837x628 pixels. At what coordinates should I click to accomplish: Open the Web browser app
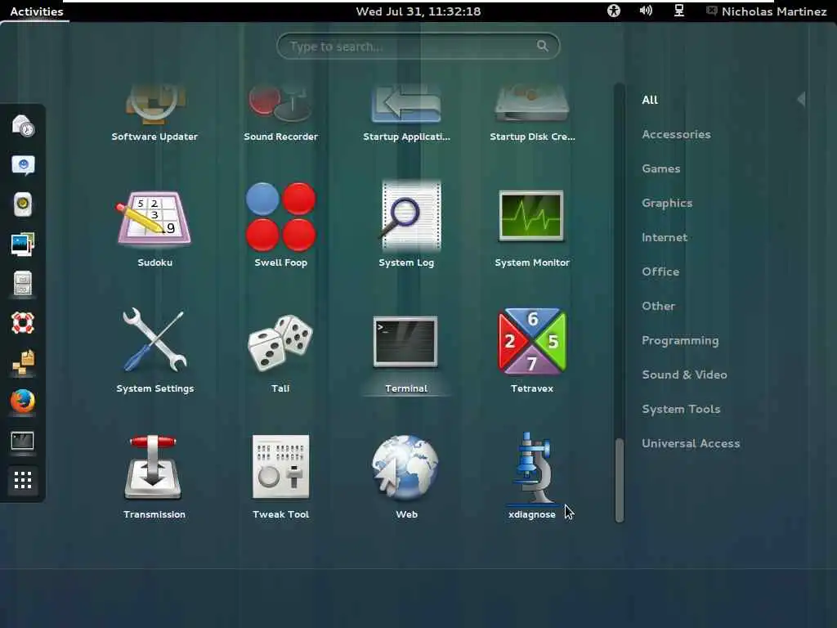(406, 477)
